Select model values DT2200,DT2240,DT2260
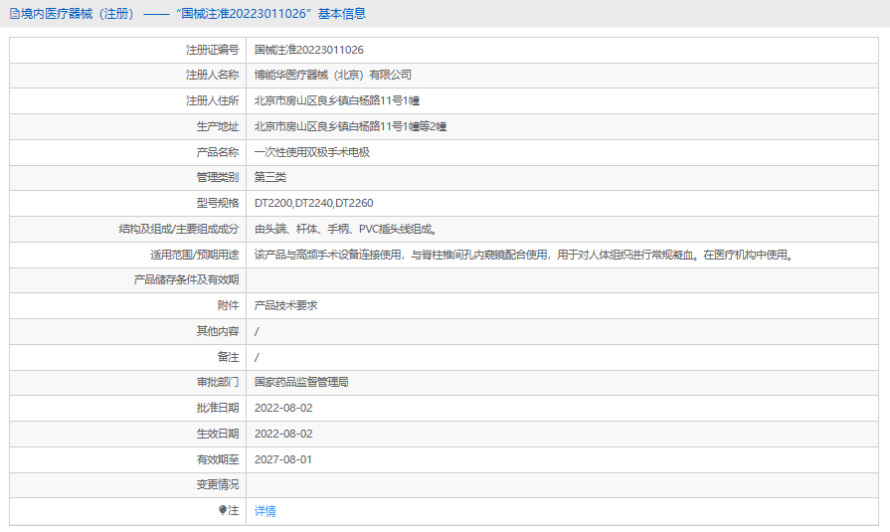Screen dimensions: 890x532 pyautogui.click(x=314, y=203)
